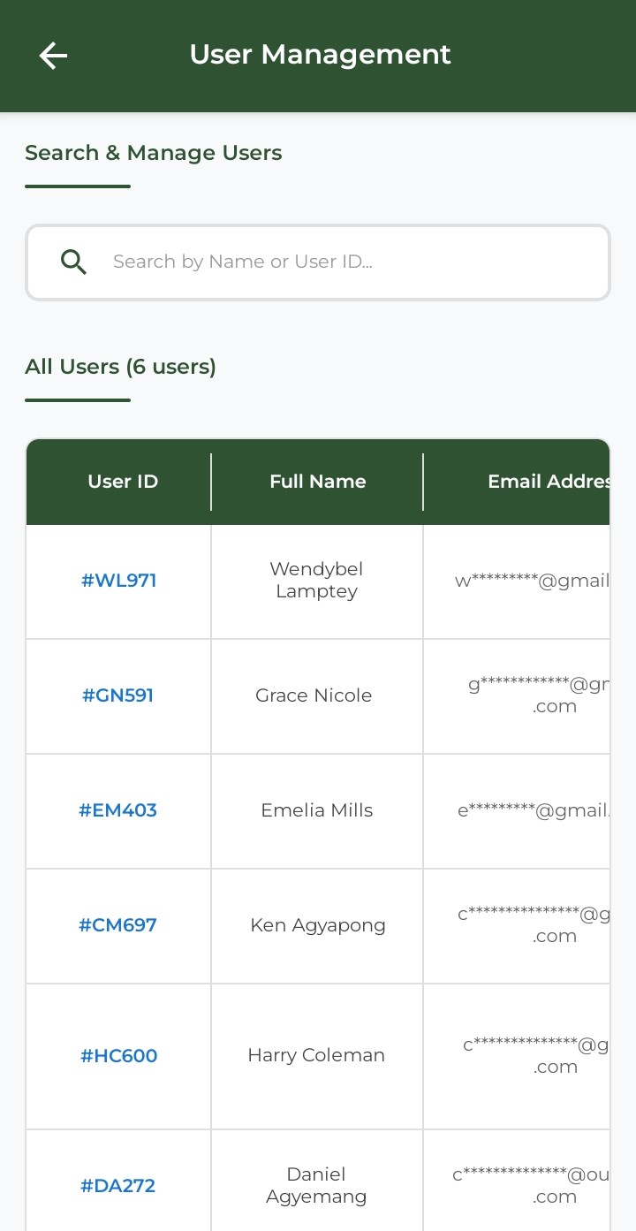Viewport: 636px width, 1231px height.
Task: Tap the back arrow icon
Action: click(53, 56)
